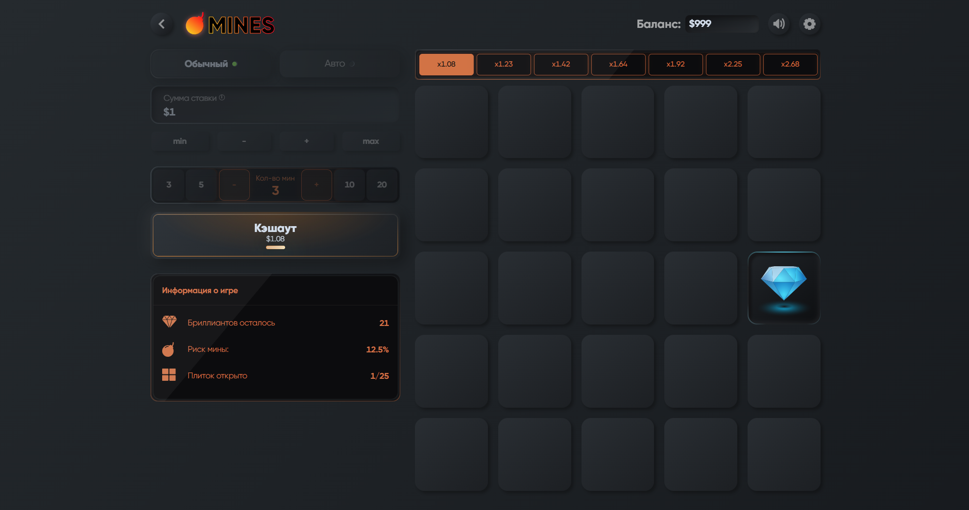Click the bet amount info icon
Image resolution: width=969 pixels, height=510 pixels.
pos(222,97)
